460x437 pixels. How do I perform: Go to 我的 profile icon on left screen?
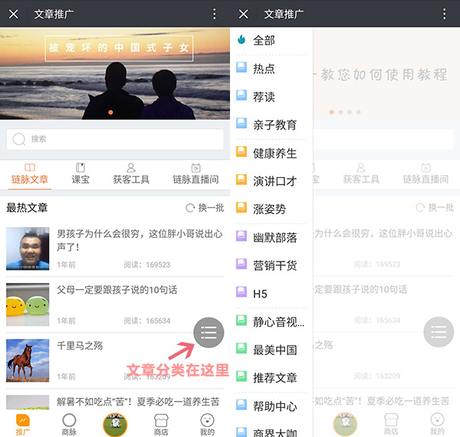pyautogui.click(x=207, y=423)
